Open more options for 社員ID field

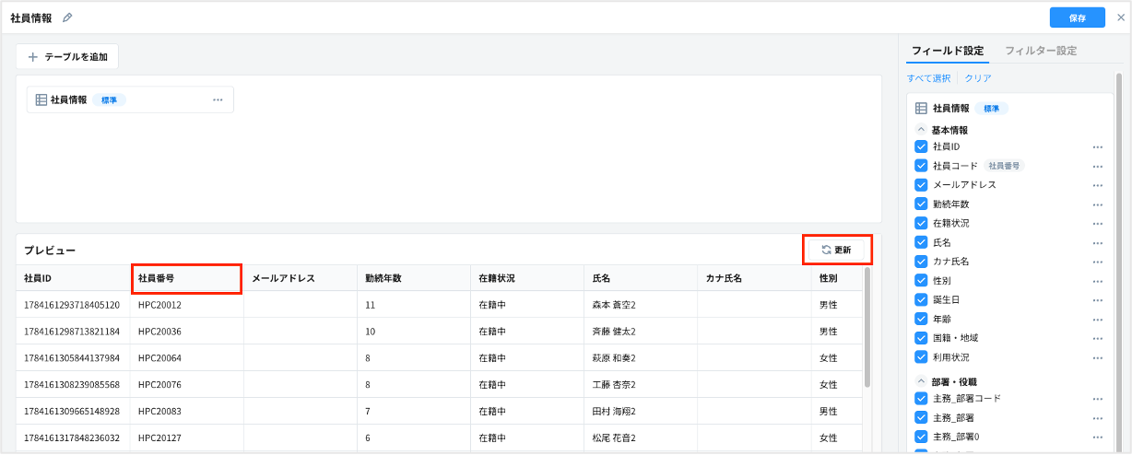click(x=1097, y=146)
